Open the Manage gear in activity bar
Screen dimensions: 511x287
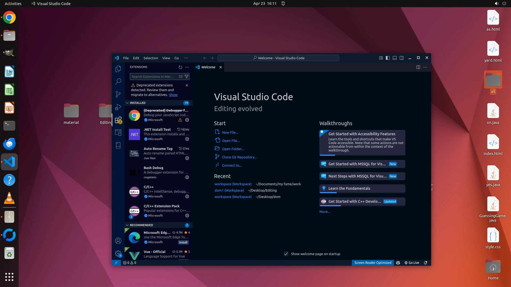[x=118, y=254]
